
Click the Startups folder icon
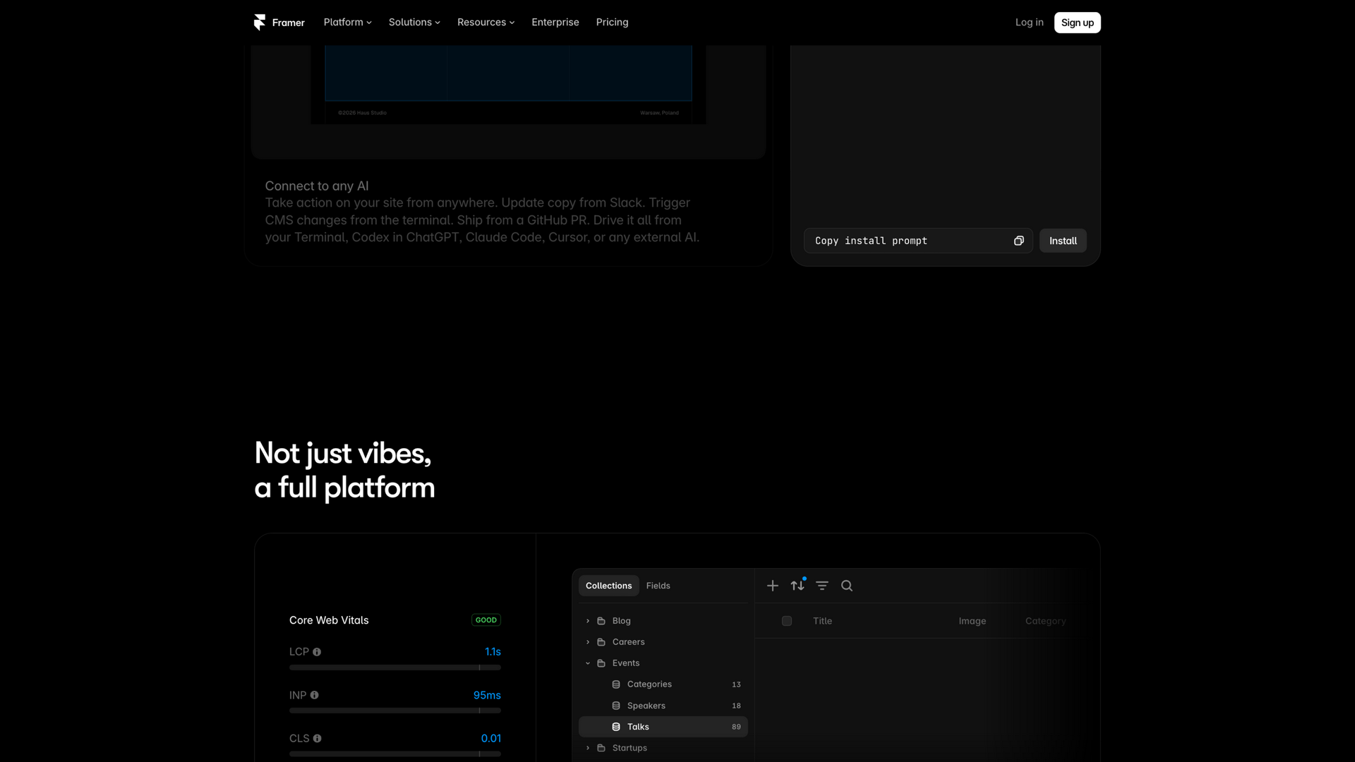601,748
